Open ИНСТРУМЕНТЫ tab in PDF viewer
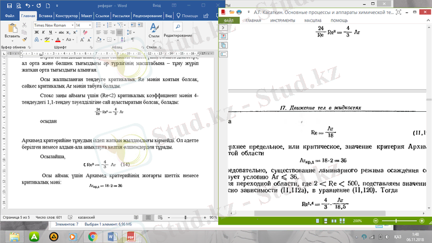 [x=282, y=21]
